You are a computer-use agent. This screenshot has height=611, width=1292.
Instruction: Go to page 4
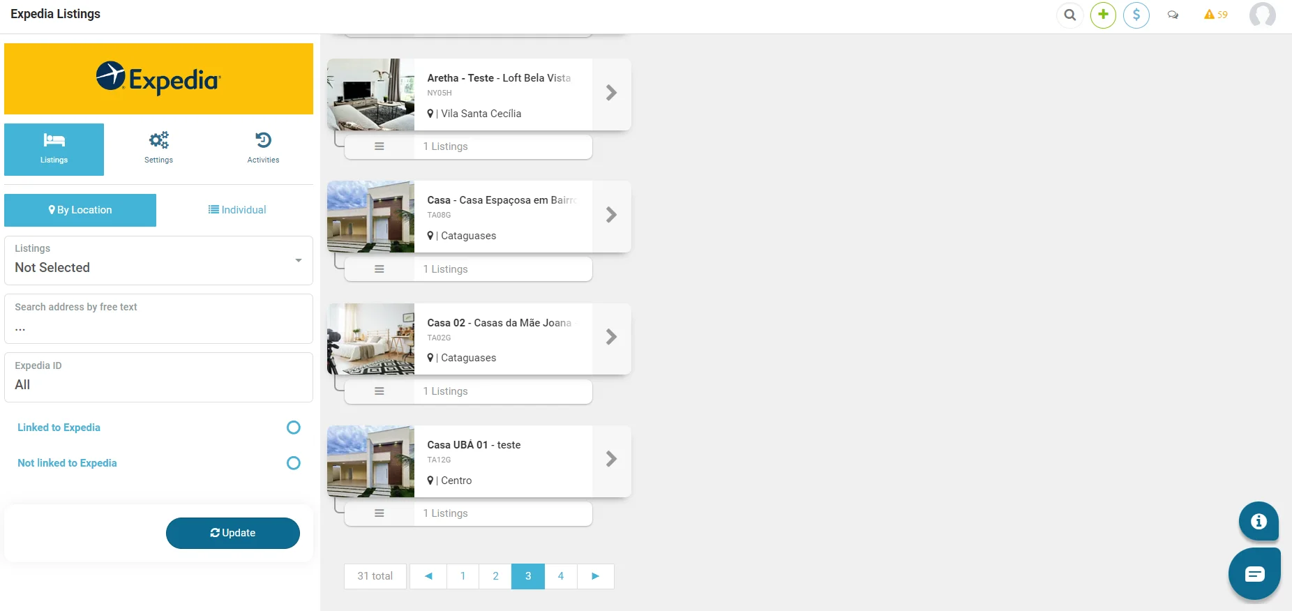click(x=561, y=576)
